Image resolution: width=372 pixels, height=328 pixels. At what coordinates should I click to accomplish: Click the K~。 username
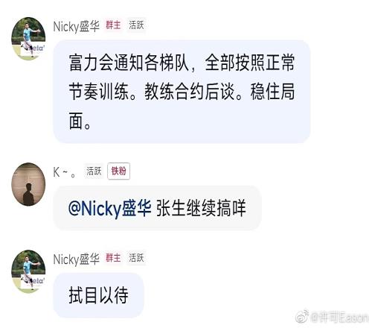coord(65,172)
